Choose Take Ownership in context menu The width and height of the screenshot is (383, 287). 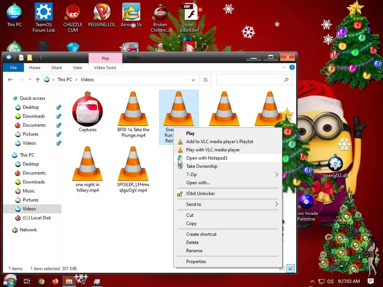tap(228, 166)
